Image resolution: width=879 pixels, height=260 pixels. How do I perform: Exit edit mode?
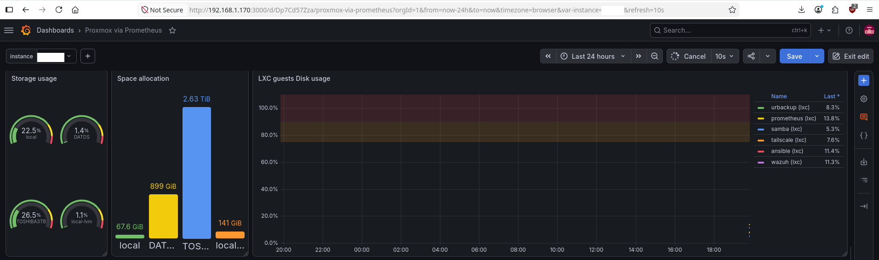click(850, 56)
